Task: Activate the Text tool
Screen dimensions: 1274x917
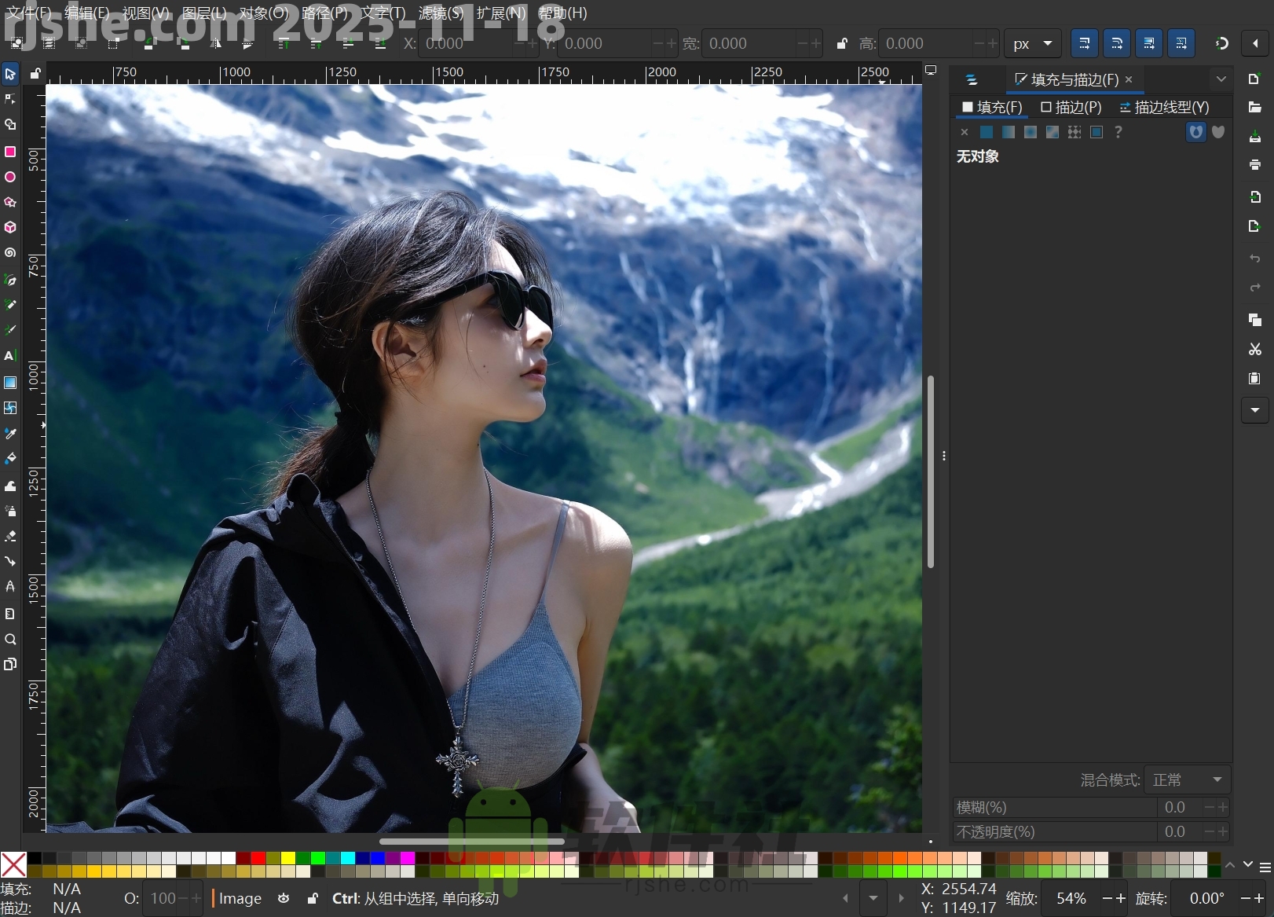Action: 10,356
